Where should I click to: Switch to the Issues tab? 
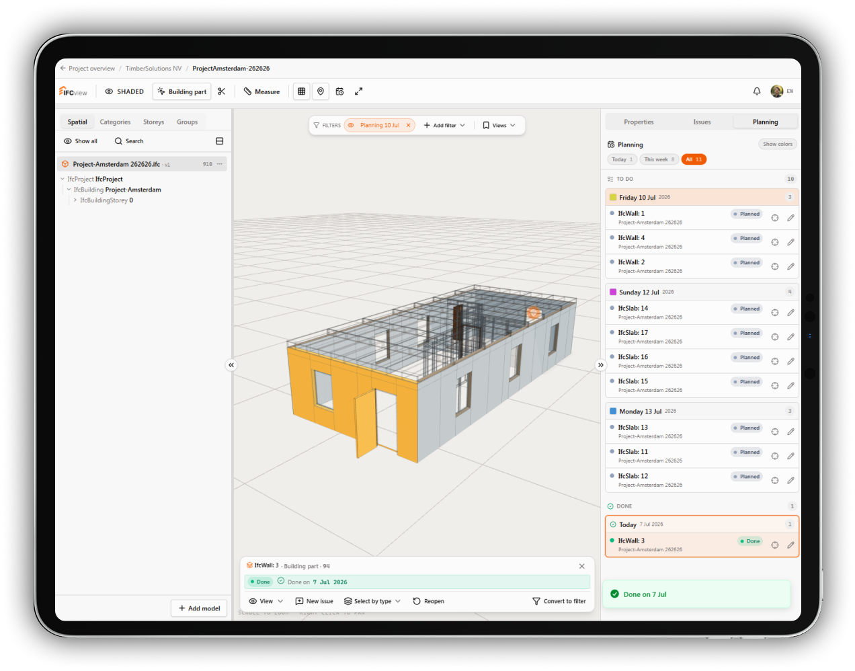[702, 122]
